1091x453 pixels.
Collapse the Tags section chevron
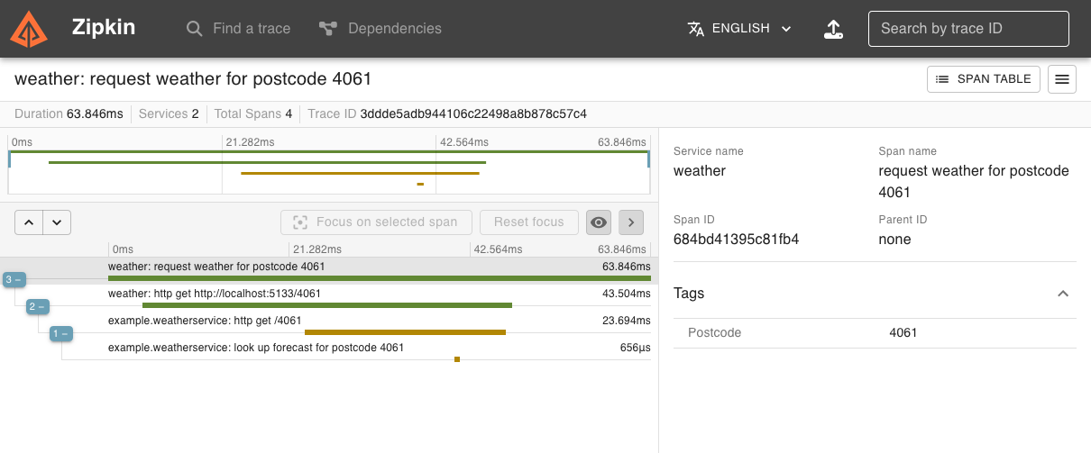[x=1062, y=294]
